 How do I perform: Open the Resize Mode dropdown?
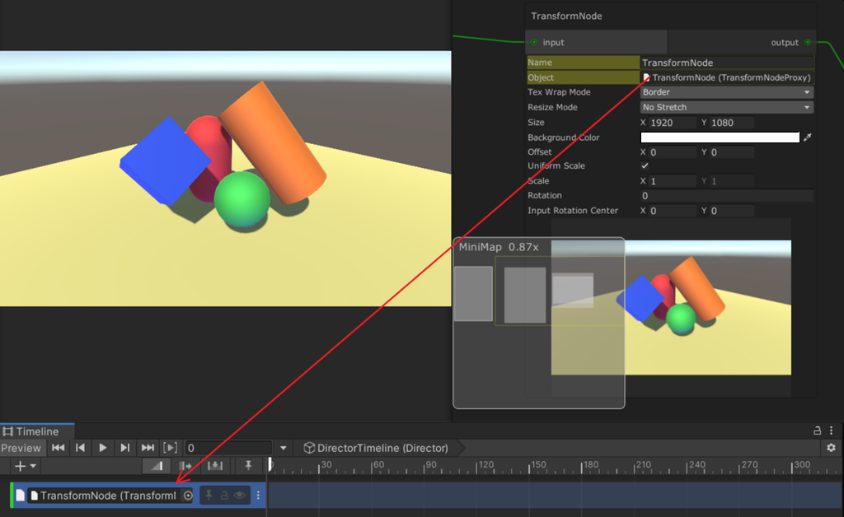point(725,107)
